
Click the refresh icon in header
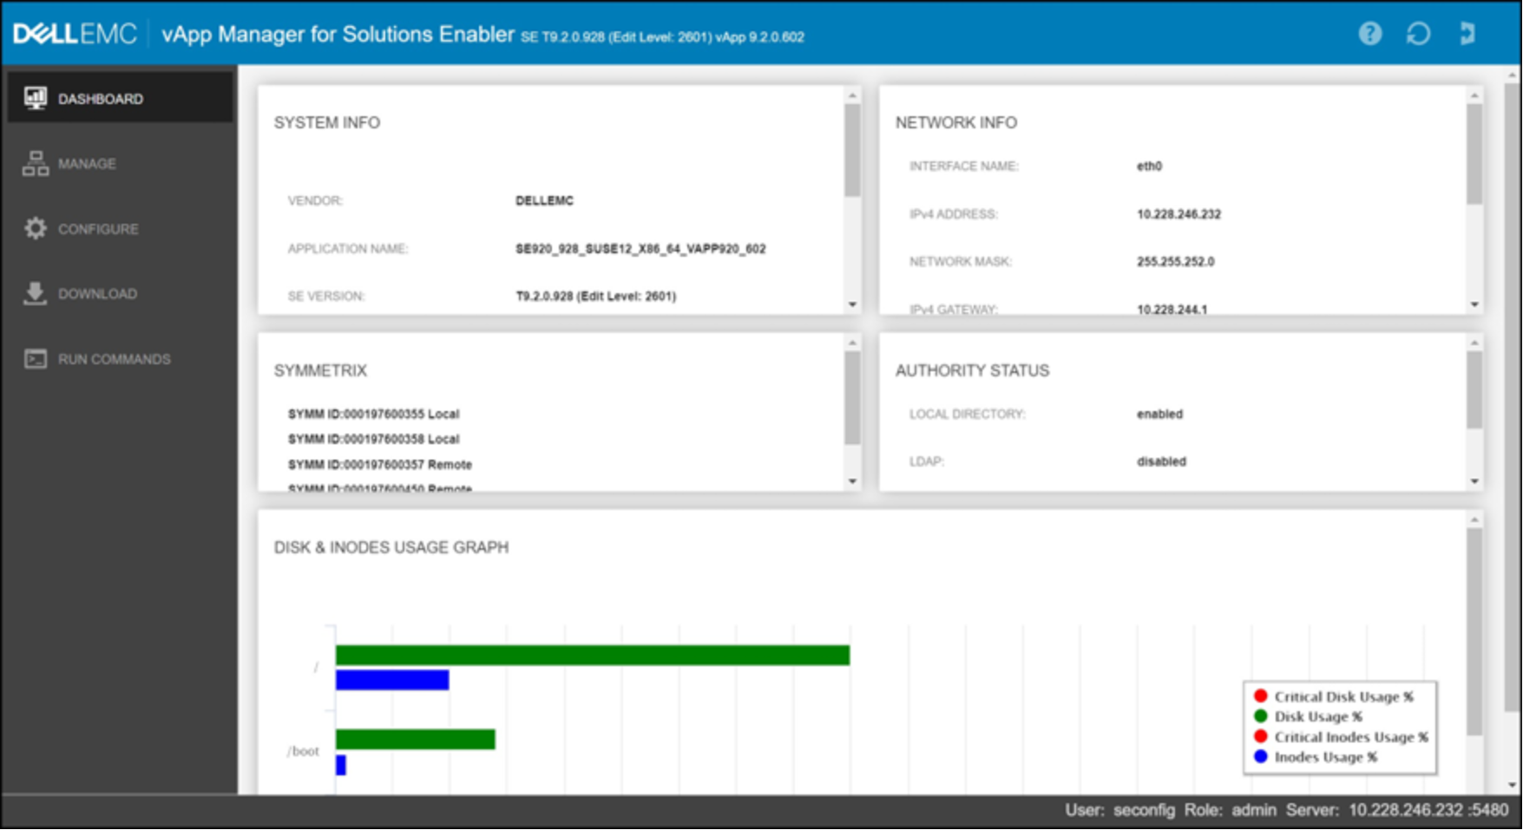pyautogui.click(x=1418, y=34)
